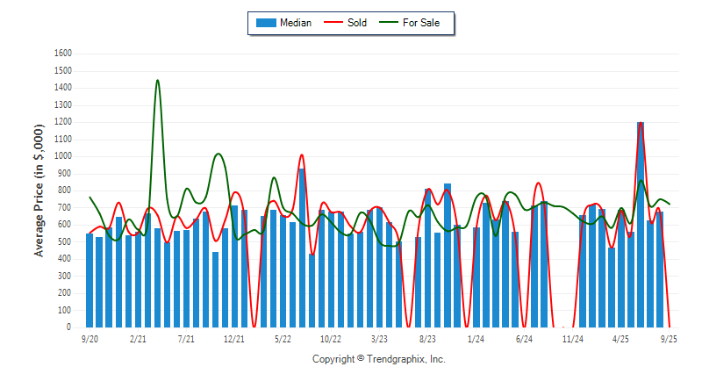
Task: Select the 5/22 x-axis date label
Action: (x=283, y=338)
